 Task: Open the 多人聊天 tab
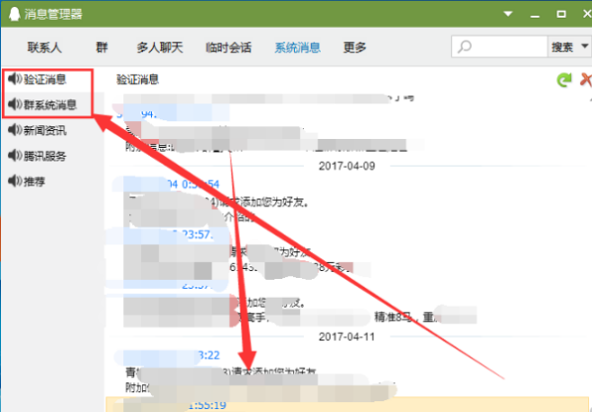coord(159,47)
